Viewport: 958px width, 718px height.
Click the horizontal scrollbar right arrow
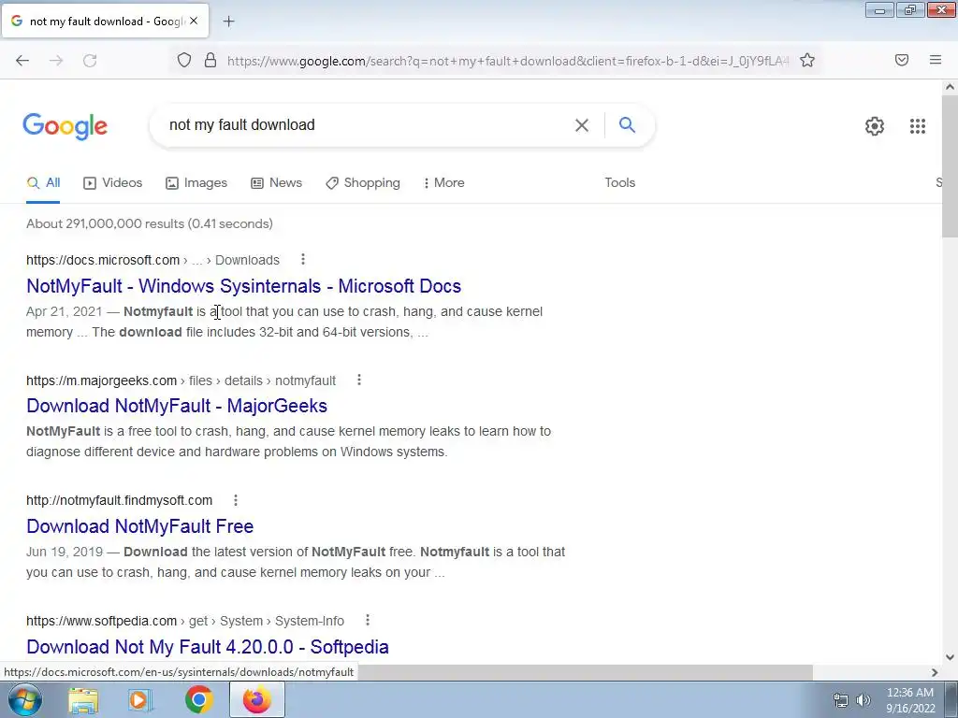[x=935, y=672]
